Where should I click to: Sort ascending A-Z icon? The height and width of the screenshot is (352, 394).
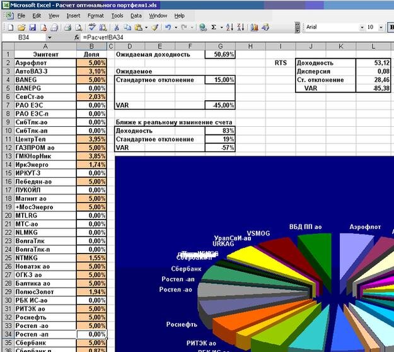pos(229,27)
